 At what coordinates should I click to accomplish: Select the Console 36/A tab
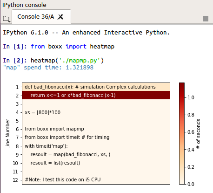pyautogui.click(x=36, y=17)
